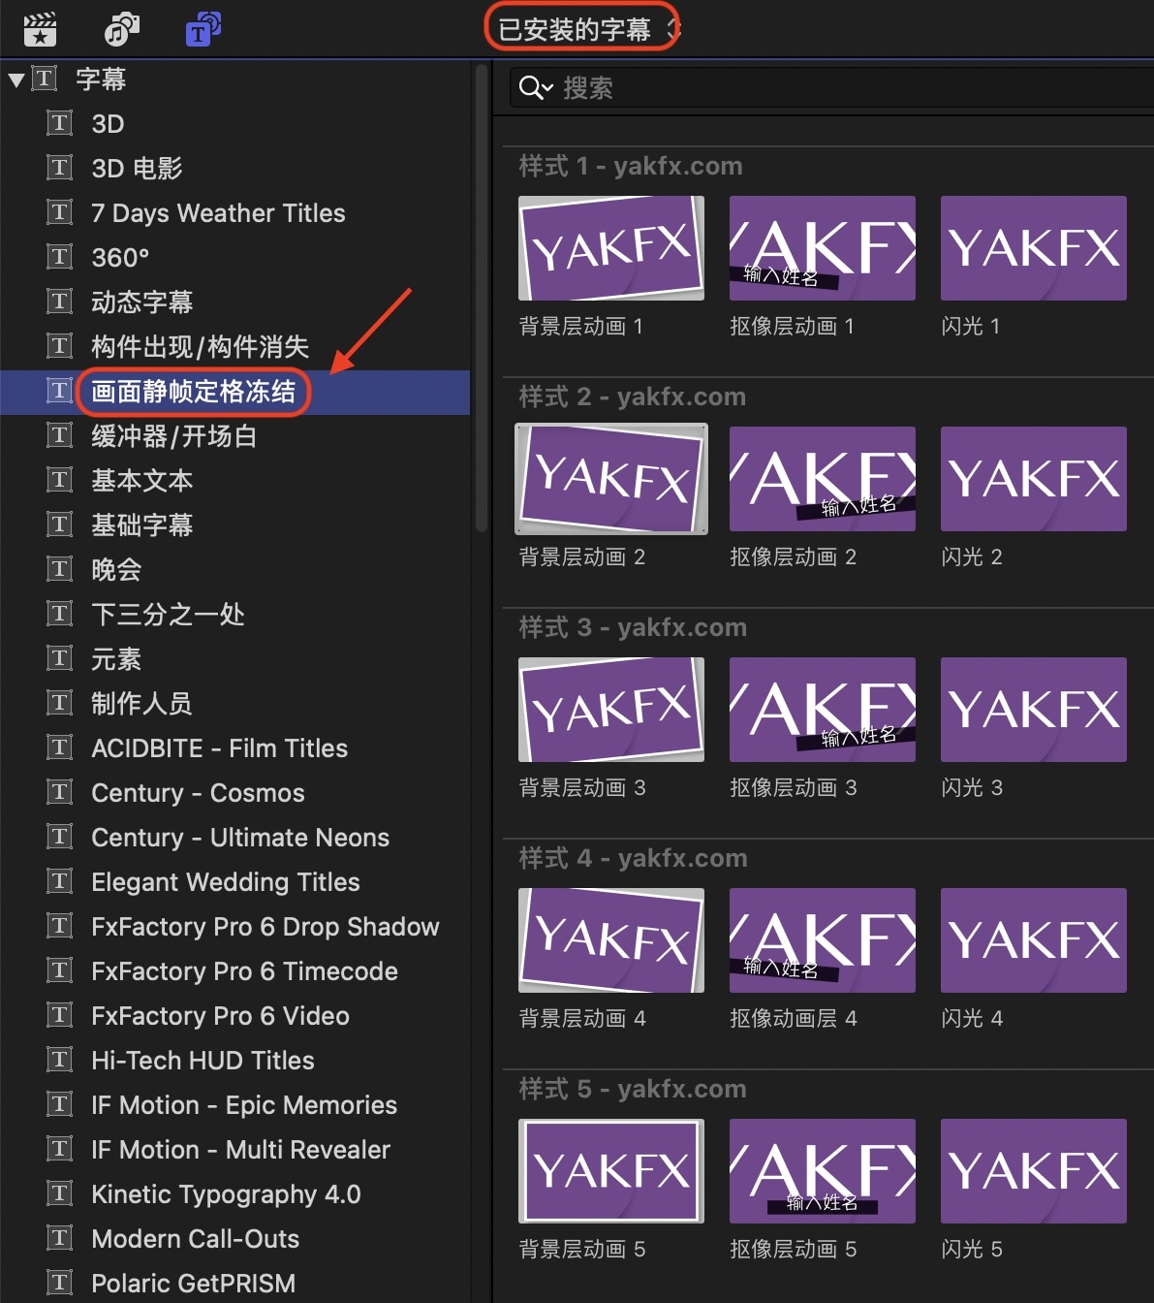
Task: Click the title icon beside 360° category
Action: pyautogui.click(x=60, y=257)
